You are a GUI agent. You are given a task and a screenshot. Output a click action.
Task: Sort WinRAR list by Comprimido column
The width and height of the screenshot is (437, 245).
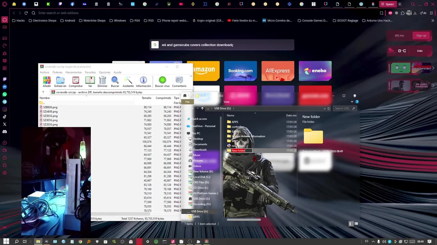point(163,98)
